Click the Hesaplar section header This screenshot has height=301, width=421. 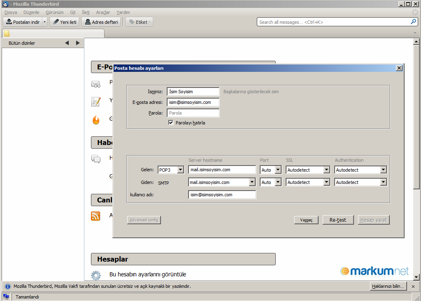pyautogui.click(x=183, y=259)
